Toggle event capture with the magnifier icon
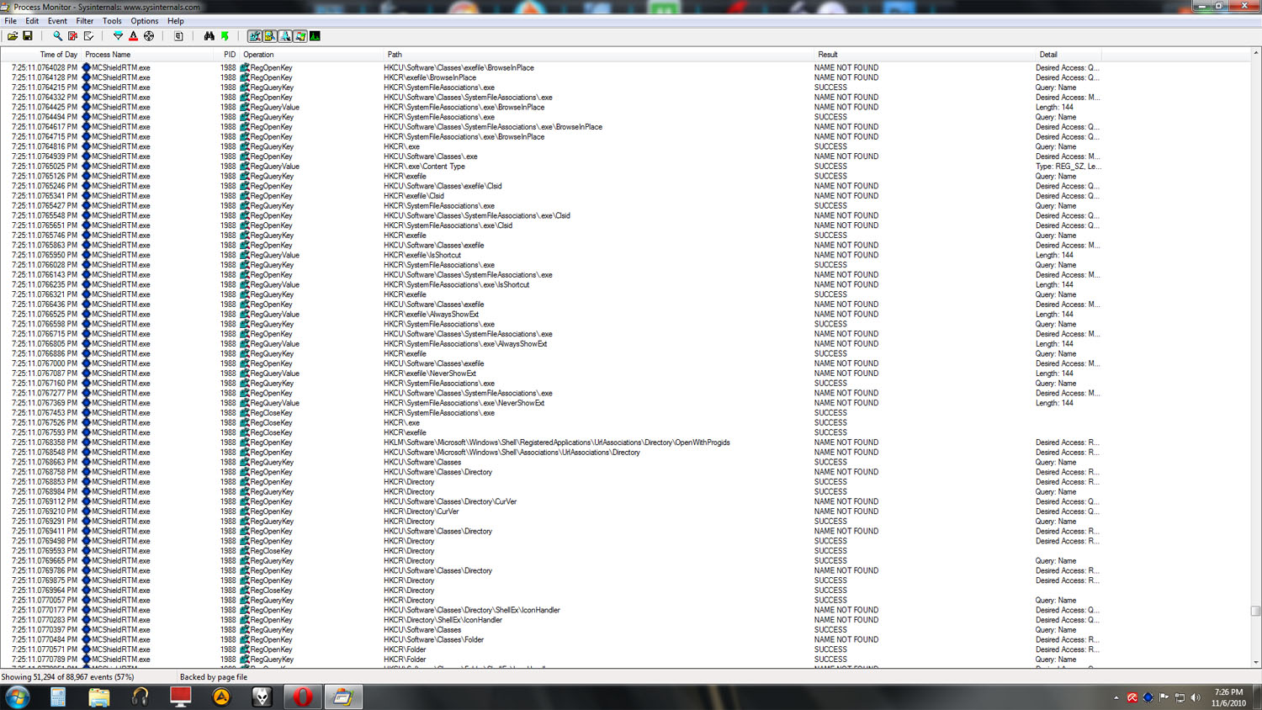This screenshot has width=1262, height=710. click(x=57, y=36)
